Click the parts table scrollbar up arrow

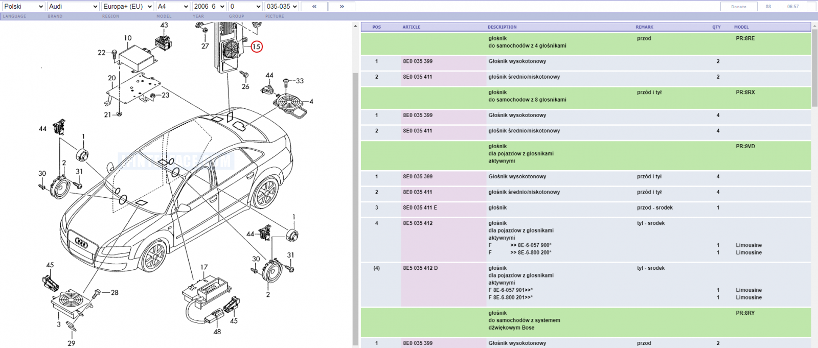tap(814, 26)
